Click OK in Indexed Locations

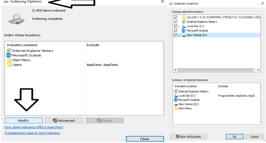click(x=235, y=137)
